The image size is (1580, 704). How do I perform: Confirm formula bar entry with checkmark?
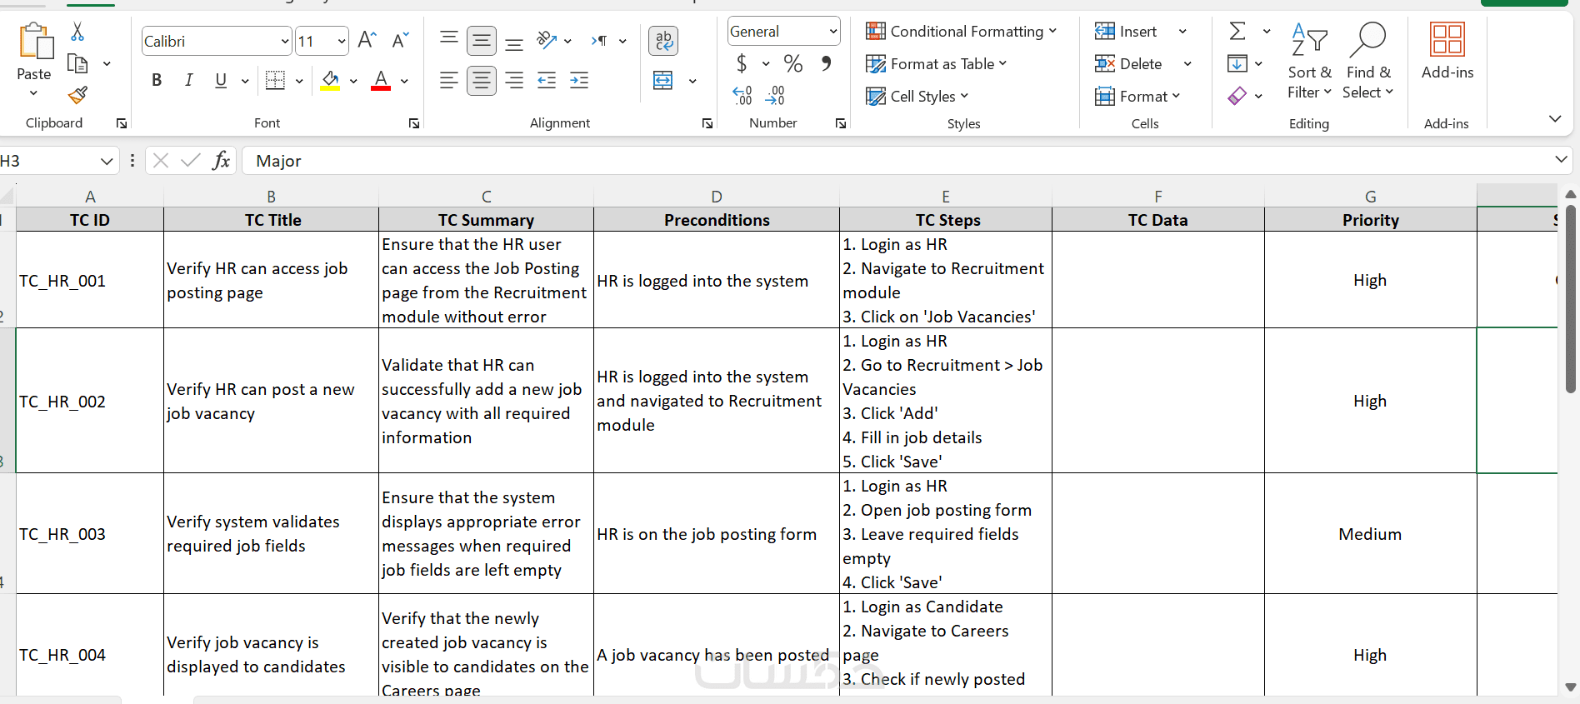(x=191, y=161)
